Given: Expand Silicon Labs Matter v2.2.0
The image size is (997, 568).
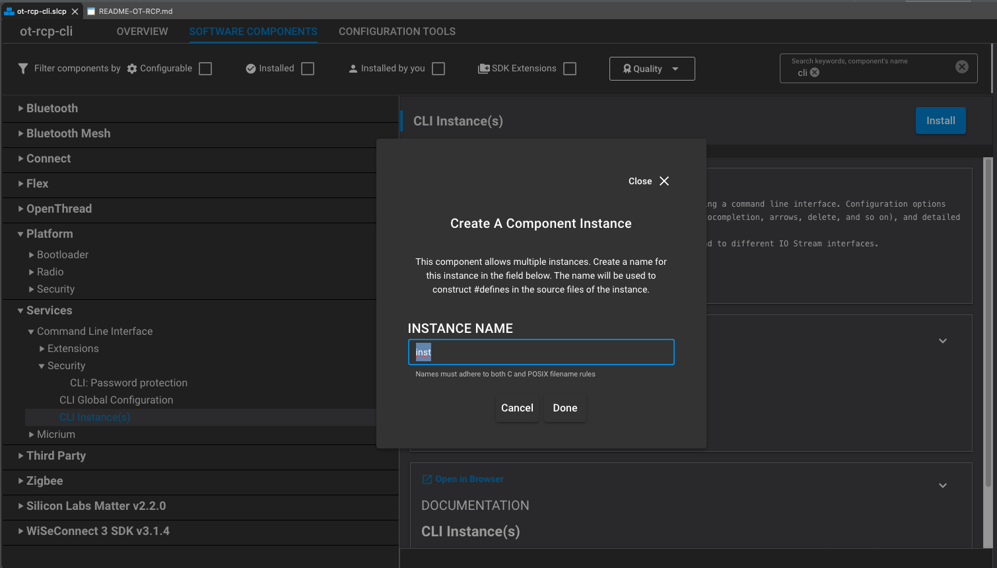Looking at the screenshot, I should tap(21, 506).
